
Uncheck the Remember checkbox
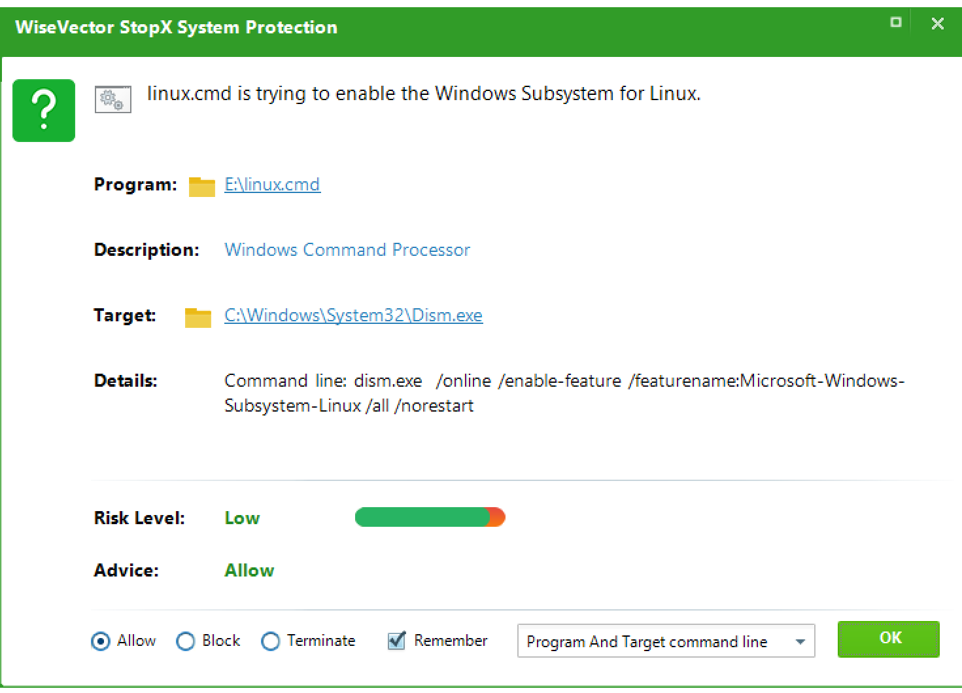(396, 641)
